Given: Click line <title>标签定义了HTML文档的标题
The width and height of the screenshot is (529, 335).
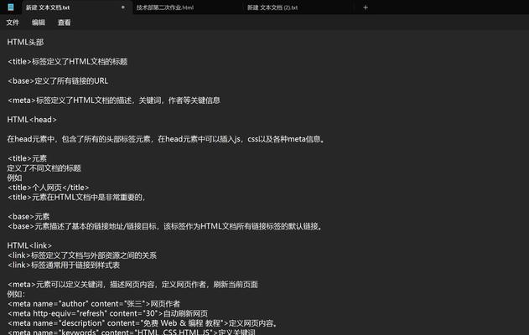Looking at the screenshot, I should tap(67, 62).
